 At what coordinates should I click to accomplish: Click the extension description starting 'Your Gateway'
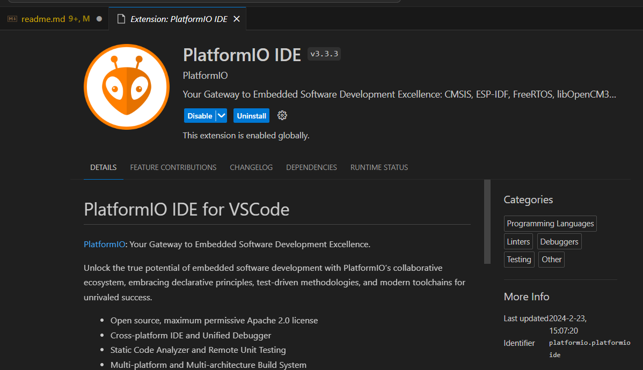click(x=399, y=94)
